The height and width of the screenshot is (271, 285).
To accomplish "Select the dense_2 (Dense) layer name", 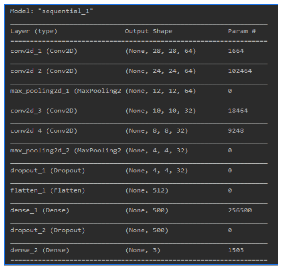I will click(40, 250).
